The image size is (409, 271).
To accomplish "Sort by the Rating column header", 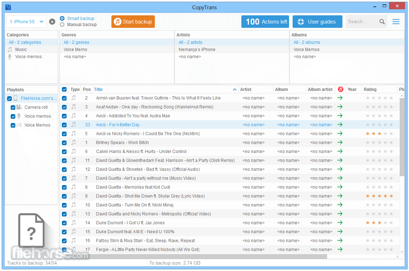I will pos(379,90).
